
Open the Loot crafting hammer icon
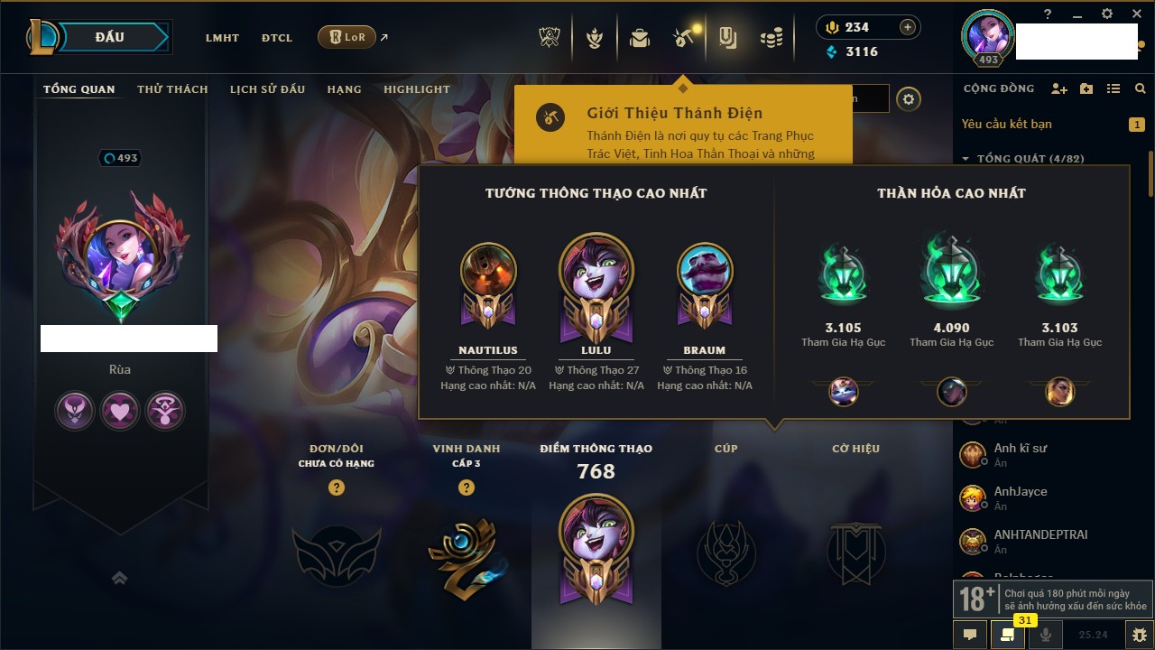(683, 38)
